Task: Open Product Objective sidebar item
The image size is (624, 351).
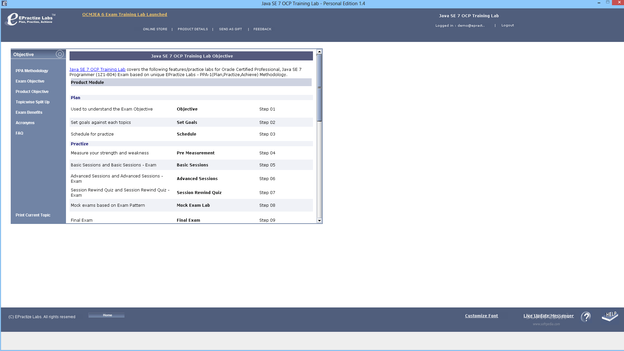Action: 32,92
